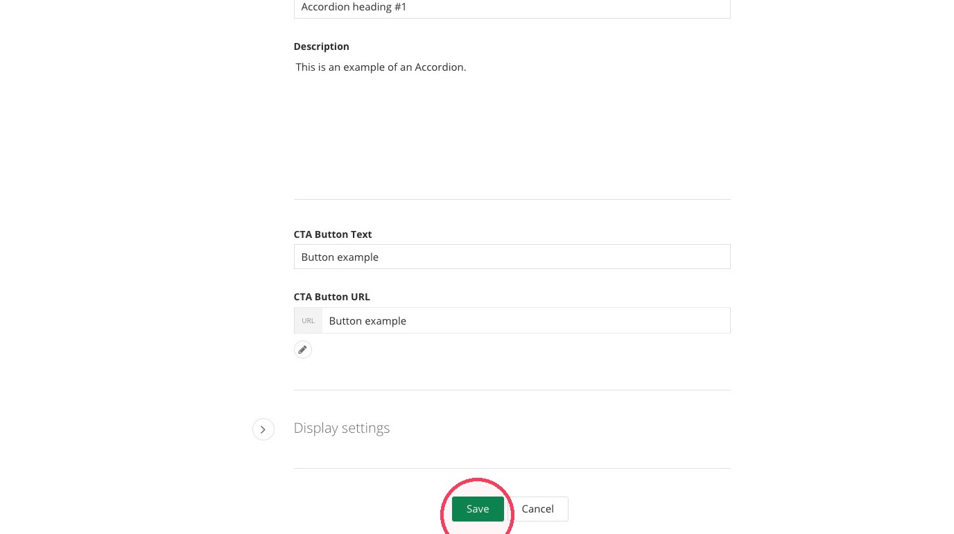954x534 pixels.
Task: Click the grey URL prefix badge
Action: coord(309,320)
